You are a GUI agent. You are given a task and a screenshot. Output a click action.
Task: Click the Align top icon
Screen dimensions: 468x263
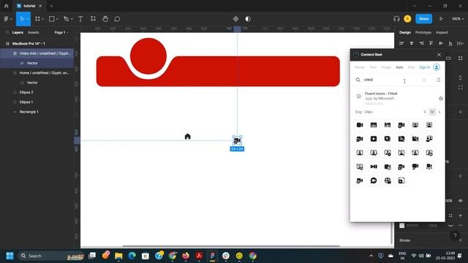click(431, 43)
